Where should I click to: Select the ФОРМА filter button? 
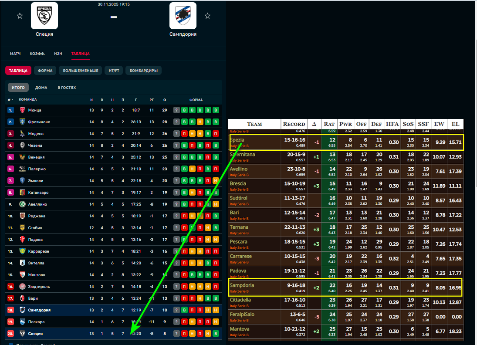(x=45, y=71)
